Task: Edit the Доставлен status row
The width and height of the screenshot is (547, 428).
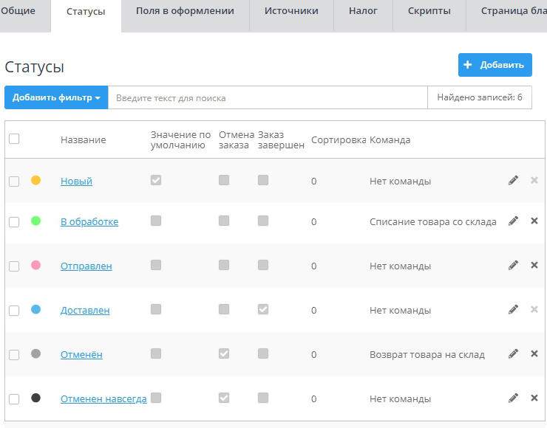Action: pos(513,309)
